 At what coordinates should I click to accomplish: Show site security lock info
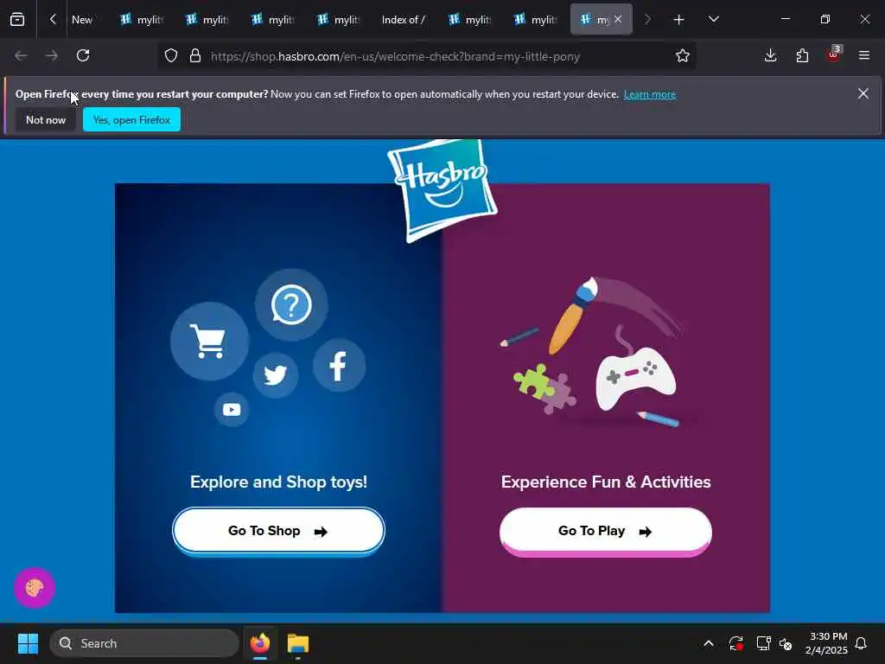195,56
